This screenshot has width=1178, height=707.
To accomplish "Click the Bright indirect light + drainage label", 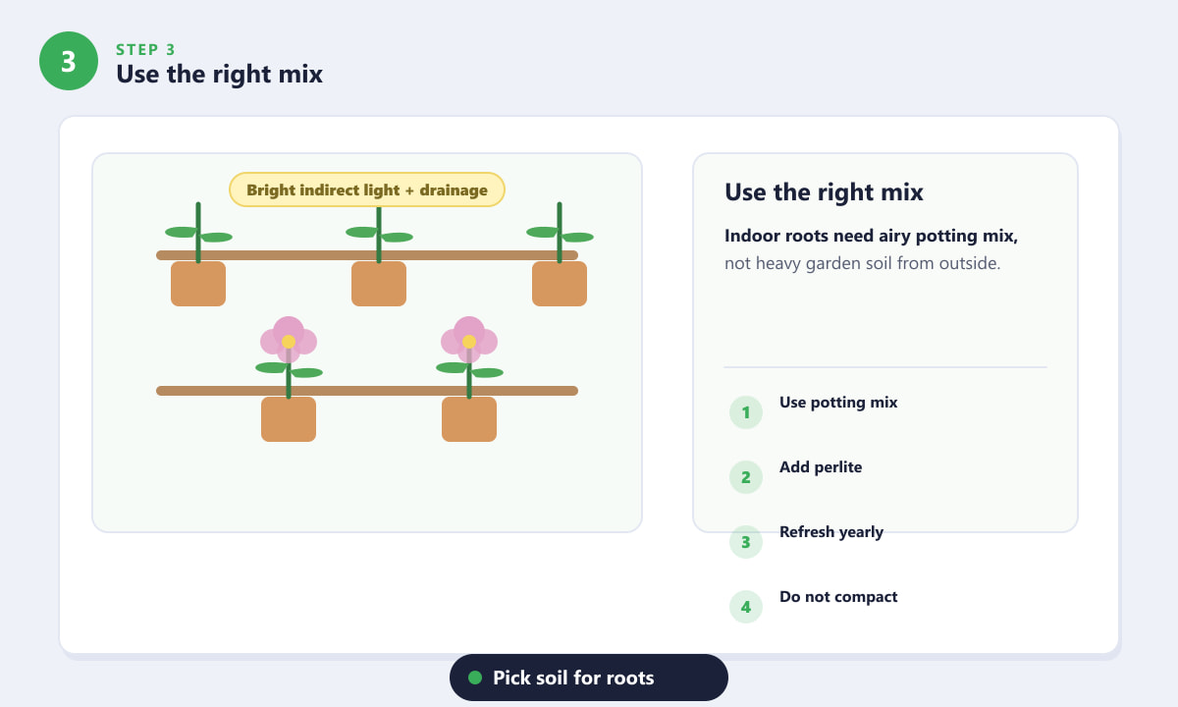I will click(x=367, y=190).
